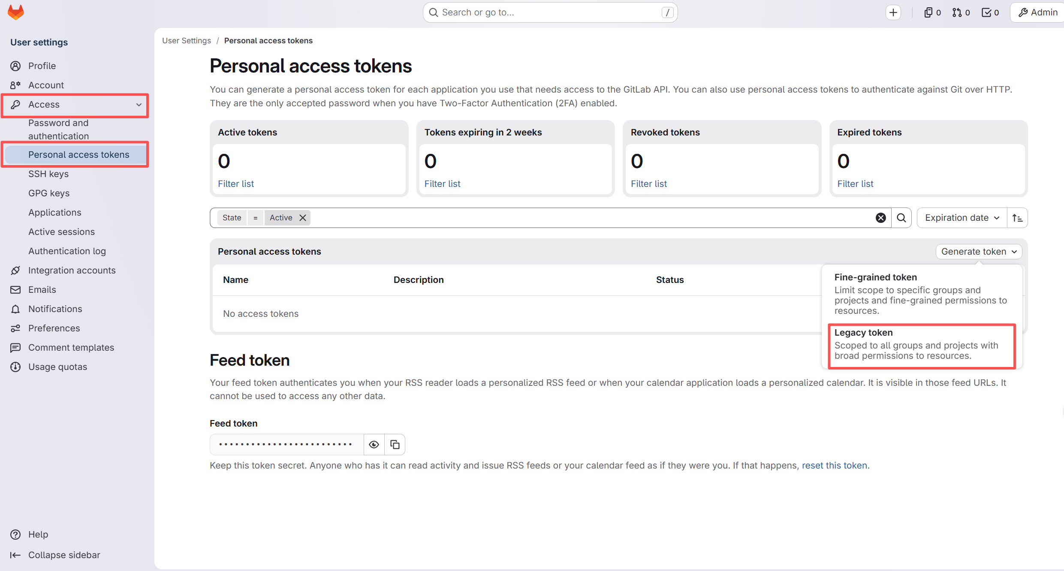Click the GitLab fox logo
Viewport: 1064px width, 571px height.
pyautogui.click(x=16, y=12)
